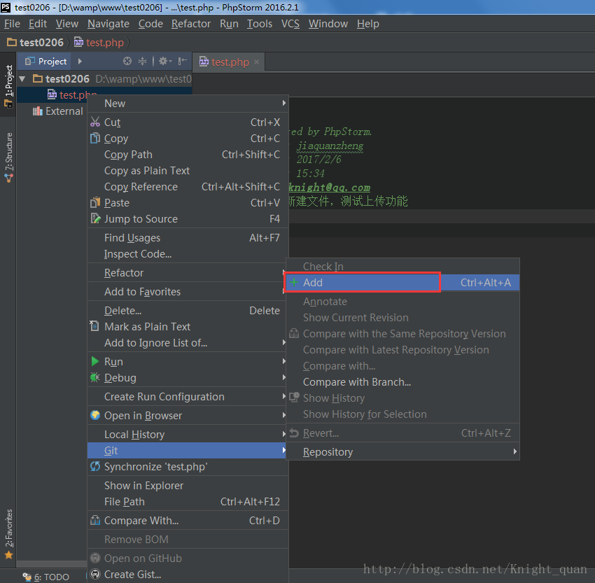
Task: Click the Scroll from Source target icon
Action: pyautogui.click(x=127, y=61)
